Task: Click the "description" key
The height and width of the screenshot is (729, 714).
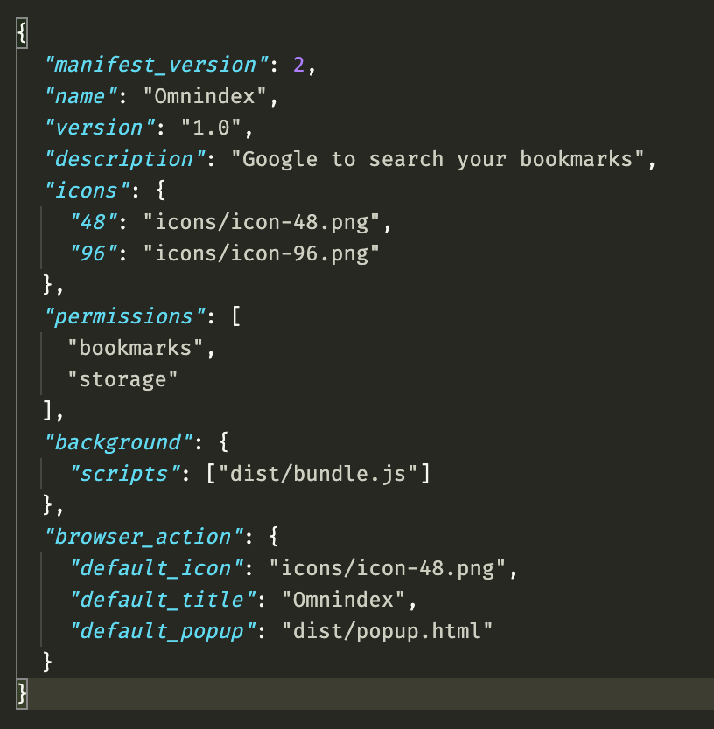Action: (125, 159)
